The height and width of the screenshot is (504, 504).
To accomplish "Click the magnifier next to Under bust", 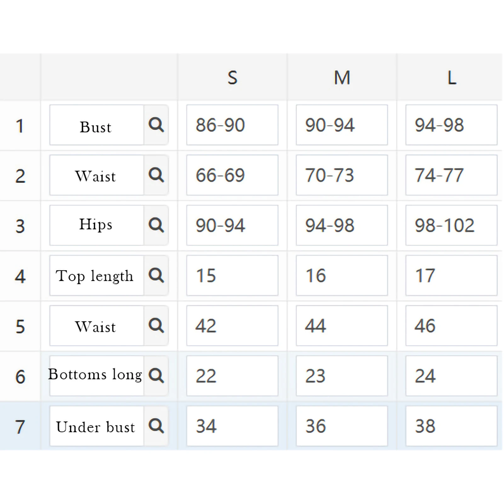I will [156, 426].
